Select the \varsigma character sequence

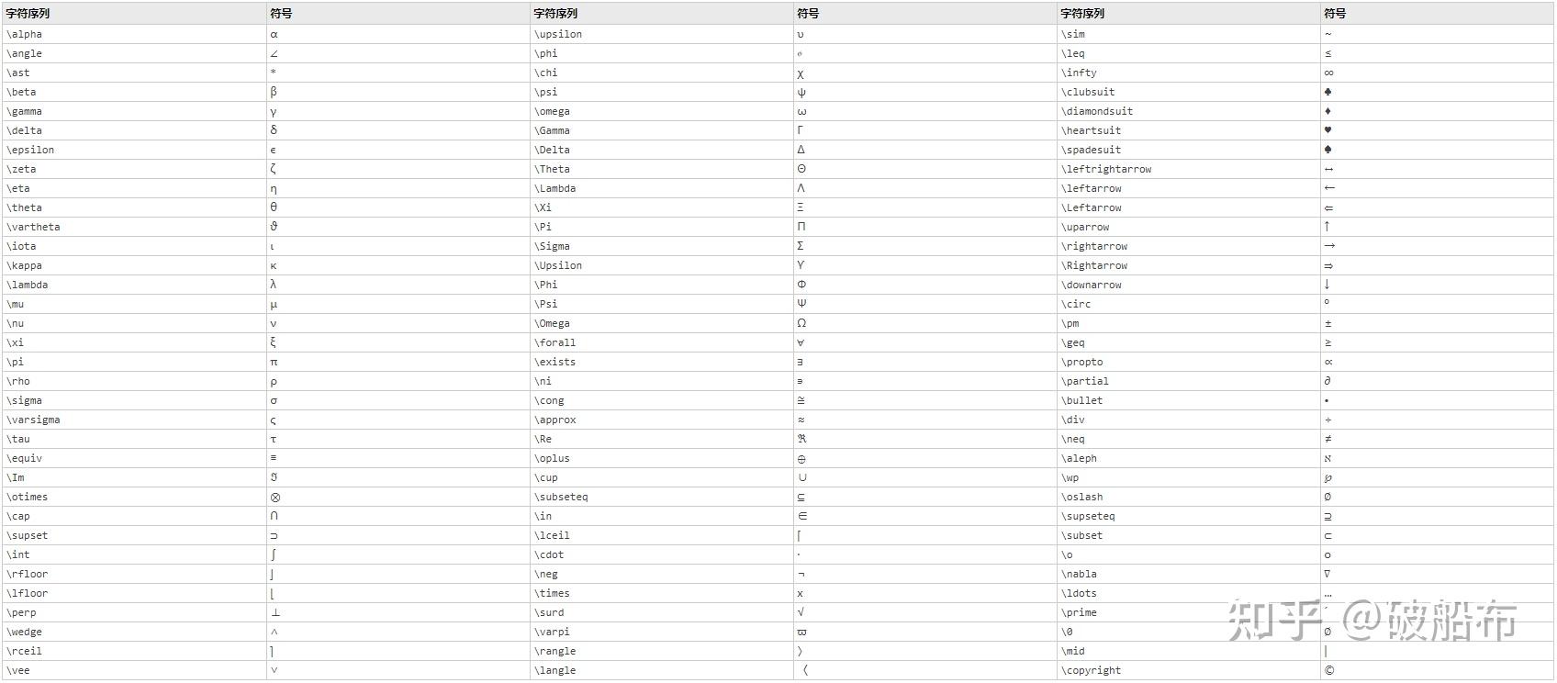[33, 420]
